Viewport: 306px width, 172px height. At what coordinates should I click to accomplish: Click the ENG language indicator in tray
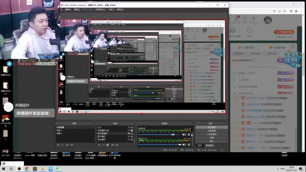(283, 169)
